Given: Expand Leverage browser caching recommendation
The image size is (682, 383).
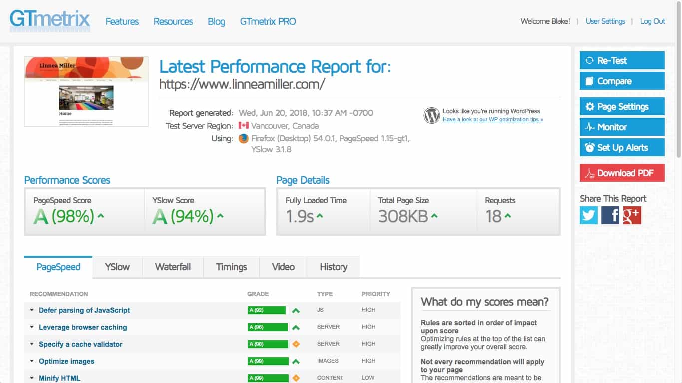Looking at the screenshot, I should (x=32, y=327).
